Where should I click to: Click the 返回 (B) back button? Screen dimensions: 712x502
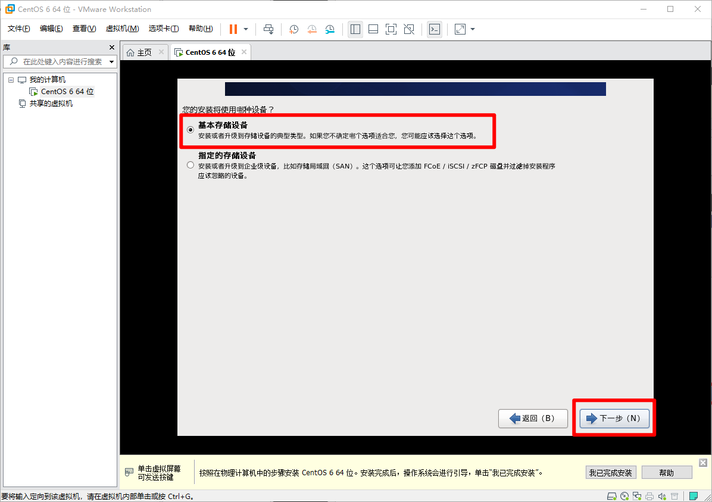(x=533, y=419)
